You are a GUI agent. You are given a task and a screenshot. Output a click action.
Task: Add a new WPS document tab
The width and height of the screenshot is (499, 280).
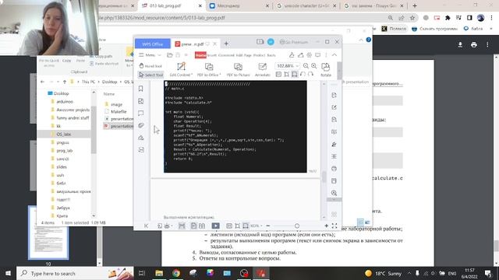click(x=226, y=44)
